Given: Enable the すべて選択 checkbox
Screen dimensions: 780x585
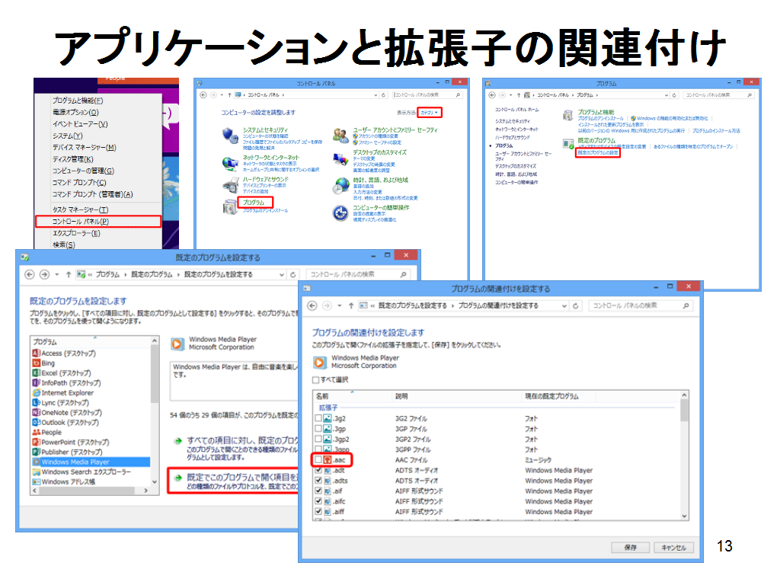Looking at the screenshot, I should pos(317,379).
